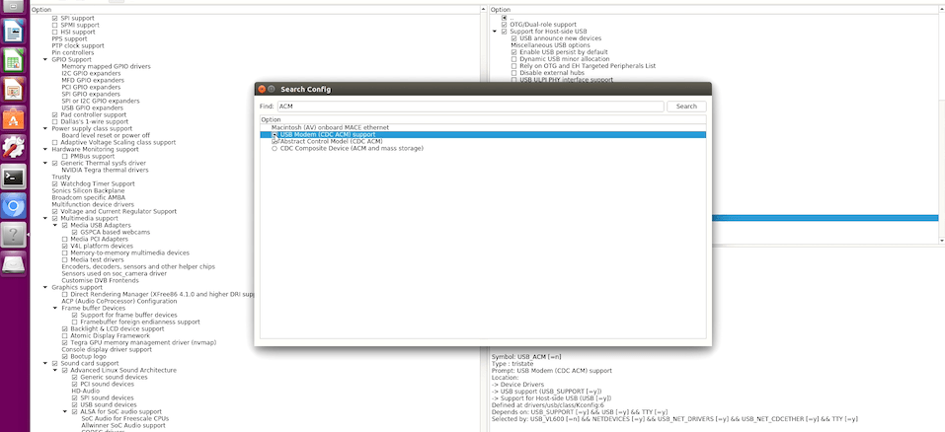Toggle Backlight & LCD device support checkbox
Screen dimensions: 945x432
pos(65,329)
